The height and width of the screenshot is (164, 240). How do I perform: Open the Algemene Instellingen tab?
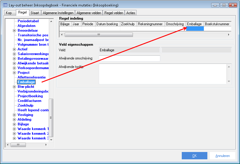click(x=58, y=13)
